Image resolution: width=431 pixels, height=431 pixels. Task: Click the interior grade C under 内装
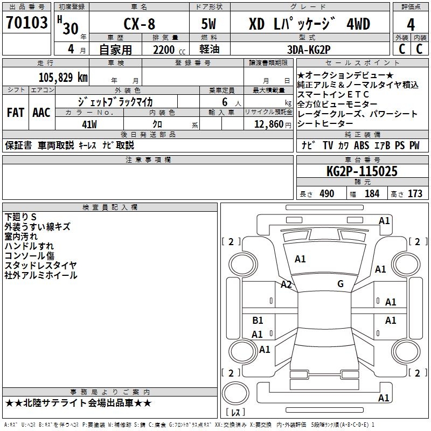[420, 49]
